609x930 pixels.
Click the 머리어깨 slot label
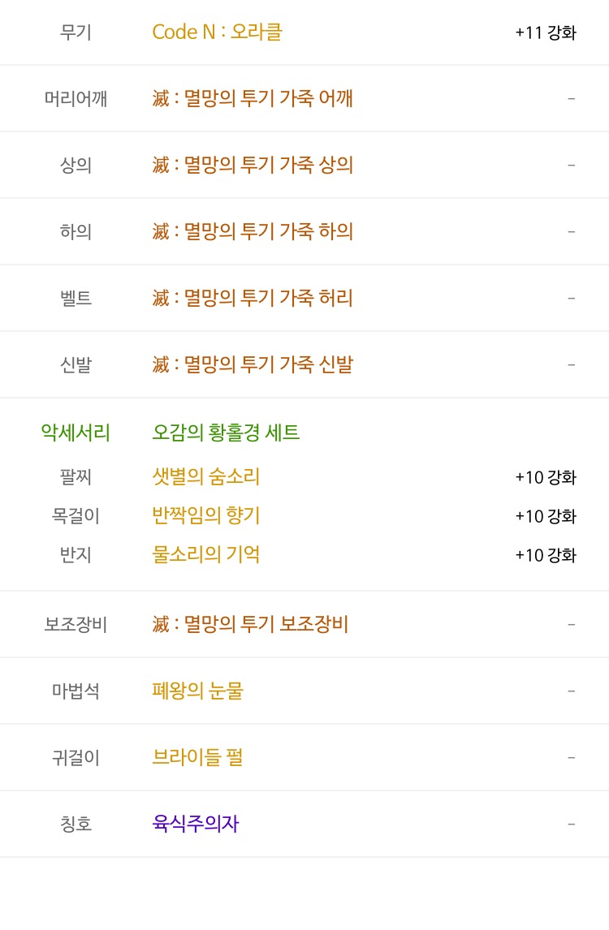click(76, 99)
